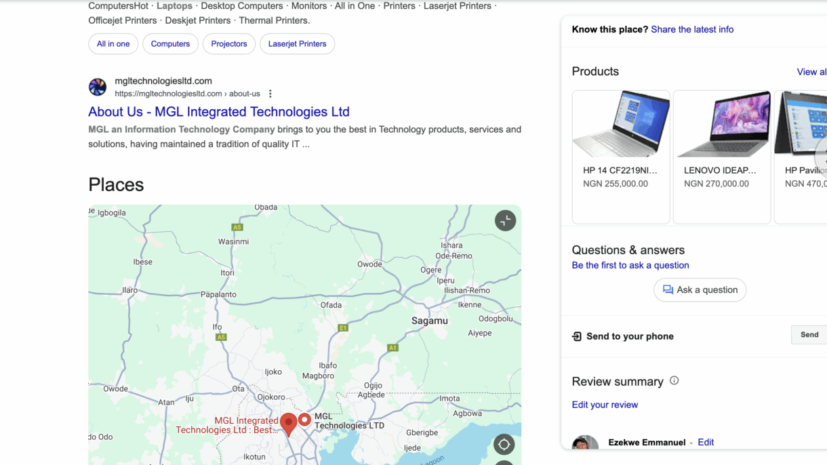Screen dimensions: 827x465
Task: Click Sagamu label on the map
Action: tap(430, 321)
